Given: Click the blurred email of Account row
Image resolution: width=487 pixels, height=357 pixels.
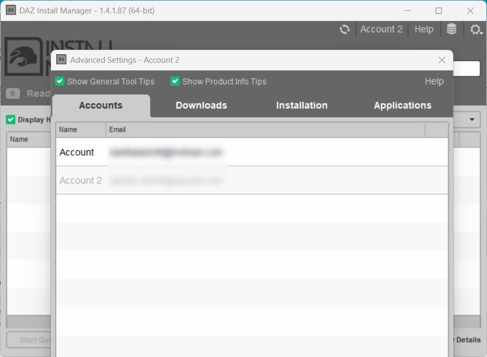Looking at the screenshot, I should point(166,152).
